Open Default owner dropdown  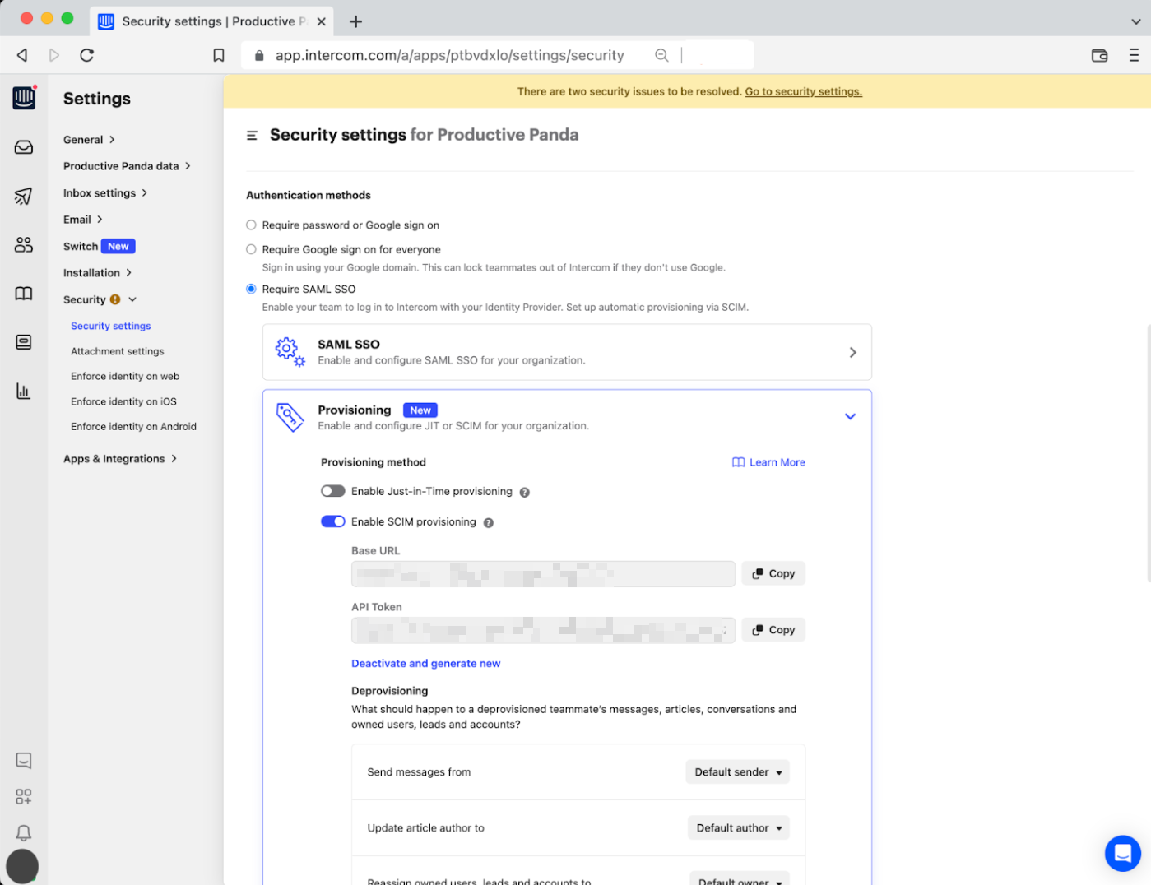[739, 878]
